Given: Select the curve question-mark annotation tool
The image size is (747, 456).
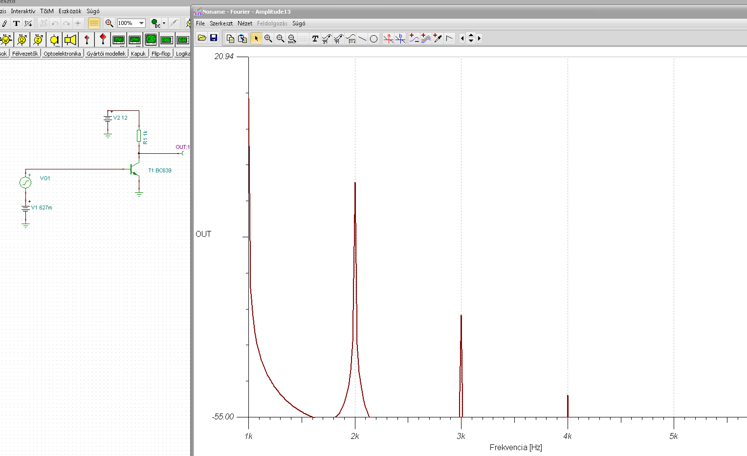Looking at the screenshot, I should coord(338,39).
